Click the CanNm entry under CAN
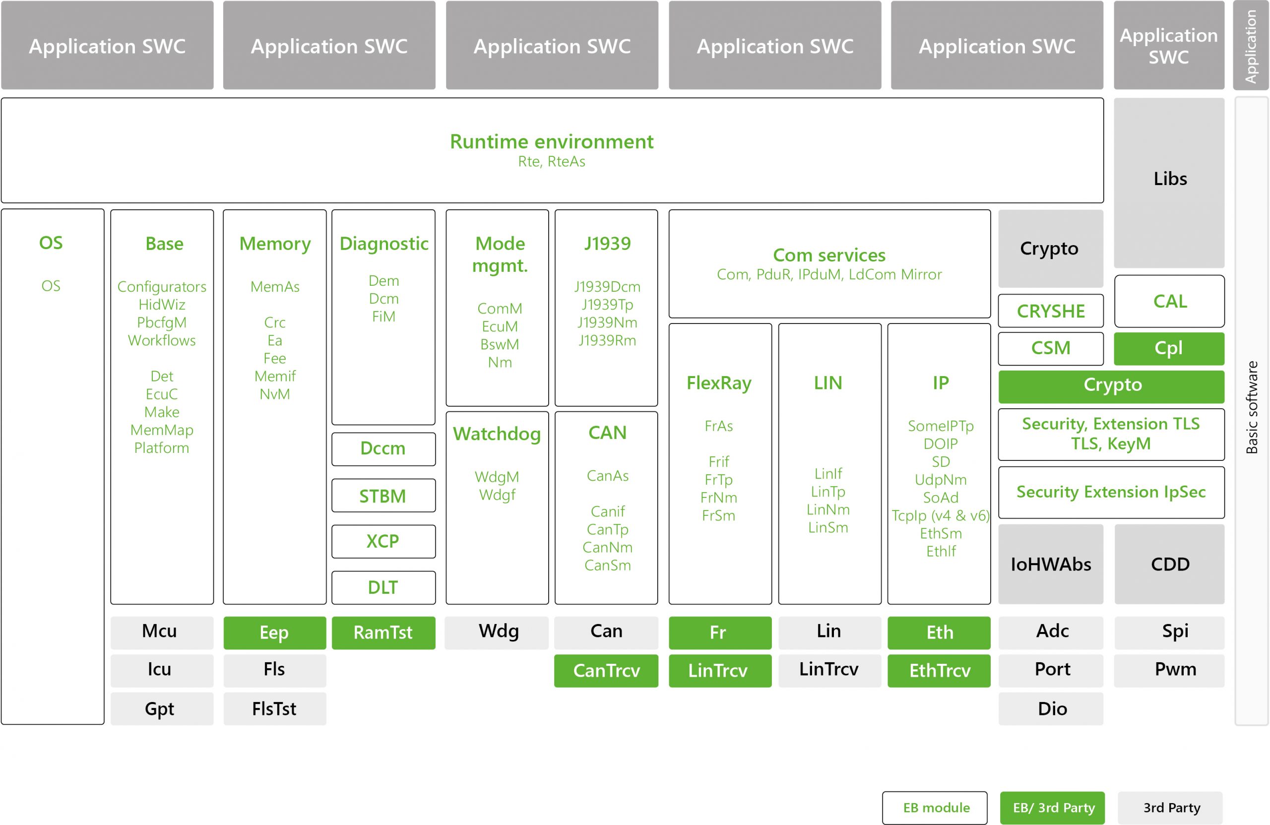Image resolution: width=1270 pixels, height=825 pixels. coord(607,547)
